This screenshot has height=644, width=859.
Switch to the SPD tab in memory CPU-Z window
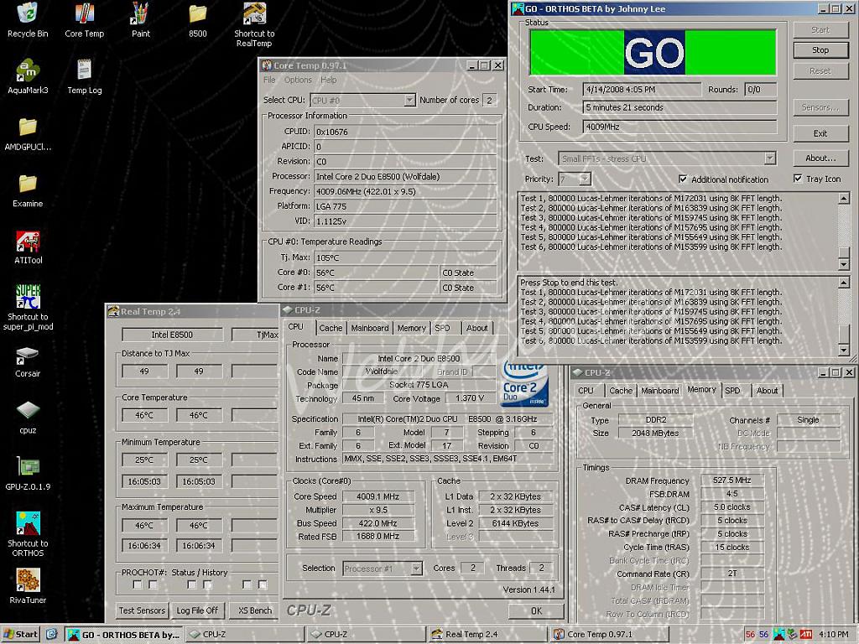point(732,391)
